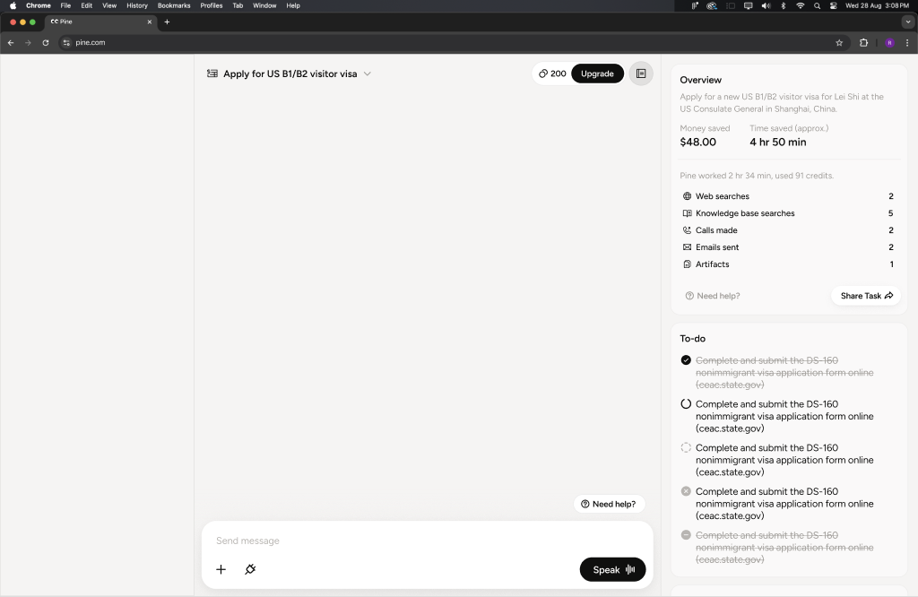918x597 pixels.
Task: Open the File menu
Action: tap(65, 5)
